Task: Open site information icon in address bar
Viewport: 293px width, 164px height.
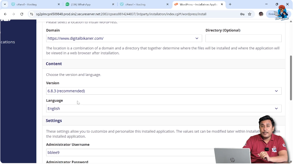Action: [31, 14]
